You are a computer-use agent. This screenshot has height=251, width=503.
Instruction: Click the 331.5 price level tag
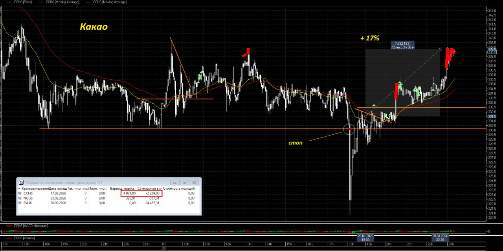point(492,116)
